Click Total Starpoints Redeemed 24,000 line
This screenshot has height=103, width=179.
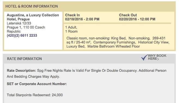tap(35, 95)
